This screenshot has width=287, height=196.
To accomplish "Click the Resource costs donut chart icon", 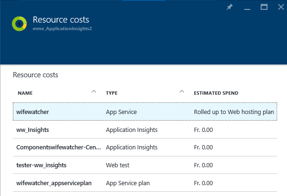I will click(20, 23).
